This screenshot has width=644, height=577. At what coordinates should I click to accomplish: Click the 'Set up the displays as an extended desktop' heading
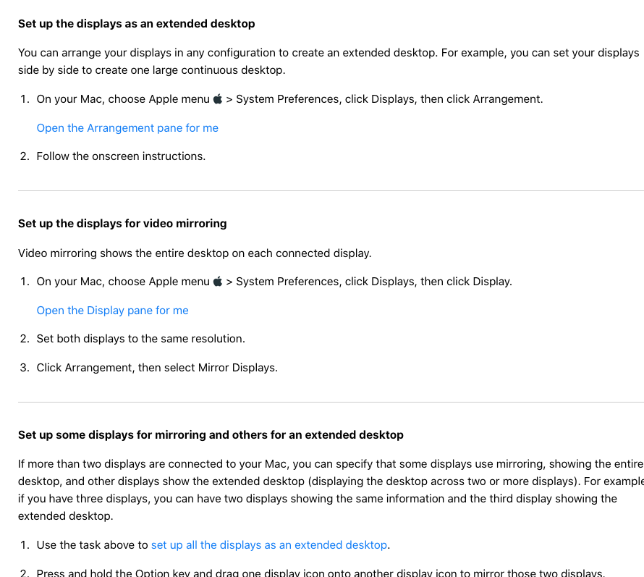pos(136,24)
